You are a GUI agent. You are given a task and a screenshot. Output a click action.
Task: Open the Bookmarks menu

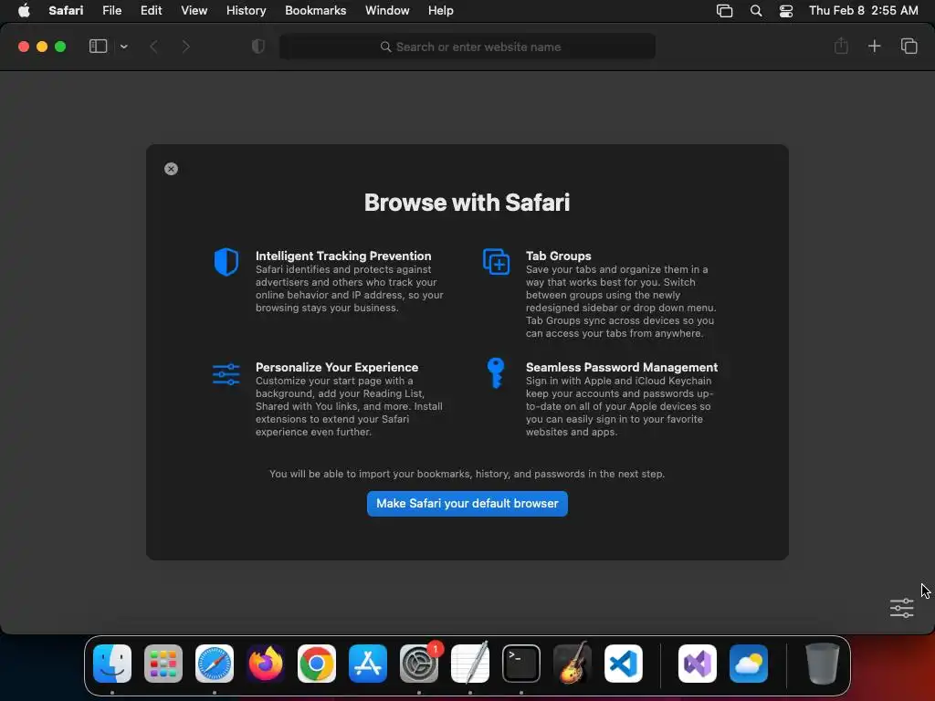coord(315,10)
